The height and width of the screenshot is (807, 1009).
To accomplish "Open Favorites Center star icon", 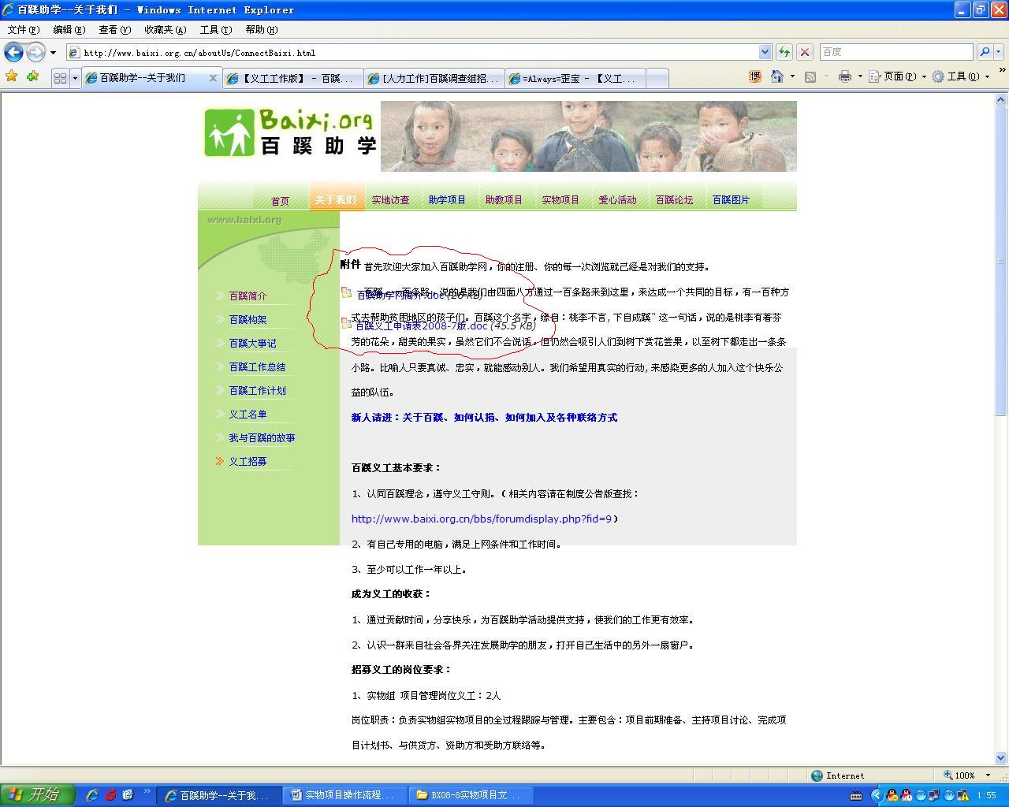I will (x=11, y=76).
